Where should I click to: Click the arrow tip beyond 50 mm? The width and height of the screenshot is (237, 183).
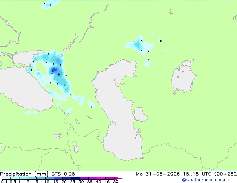coord(118,178)
